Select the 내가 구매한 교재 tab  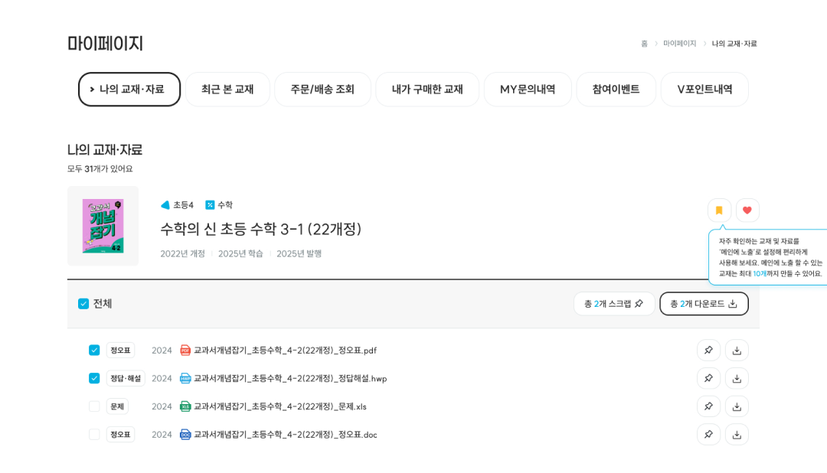click(x=427, y=89)
